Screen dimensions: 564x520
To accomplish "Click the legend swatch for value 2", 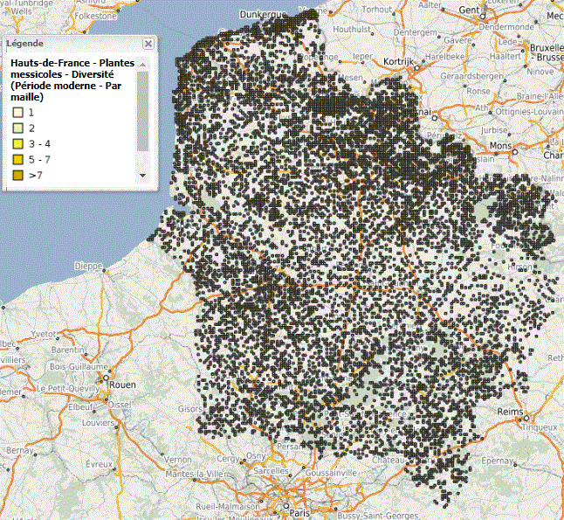I will point(17,129).
